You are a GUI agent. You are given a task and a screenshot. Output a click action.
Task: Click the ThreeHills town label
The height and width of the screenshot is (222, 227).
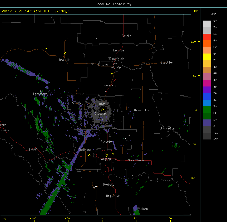pos(141,110)
